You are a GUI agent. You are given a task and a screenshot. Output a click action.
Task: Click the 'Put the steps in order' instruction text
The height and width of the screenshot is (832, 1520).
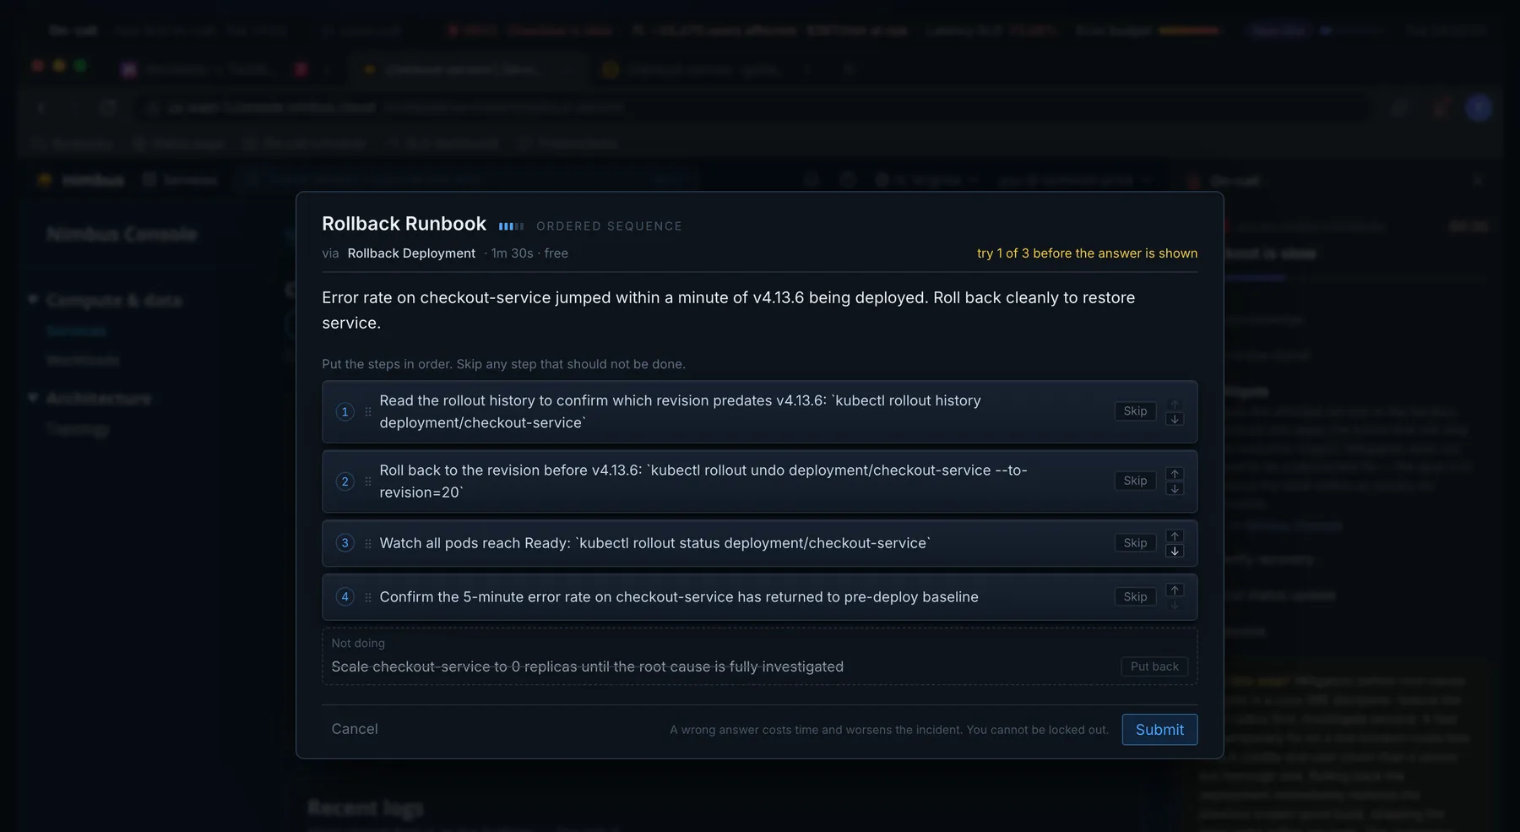tap(503, 364)
